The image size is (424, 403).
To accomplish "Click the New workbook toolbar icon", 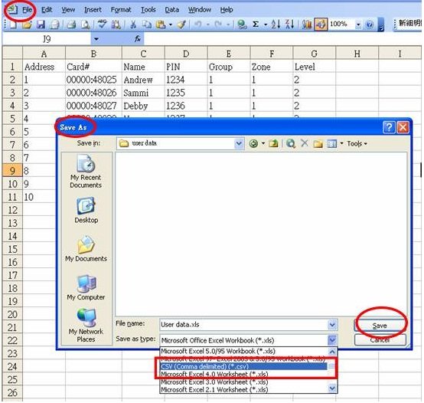I will coord(13,25).
